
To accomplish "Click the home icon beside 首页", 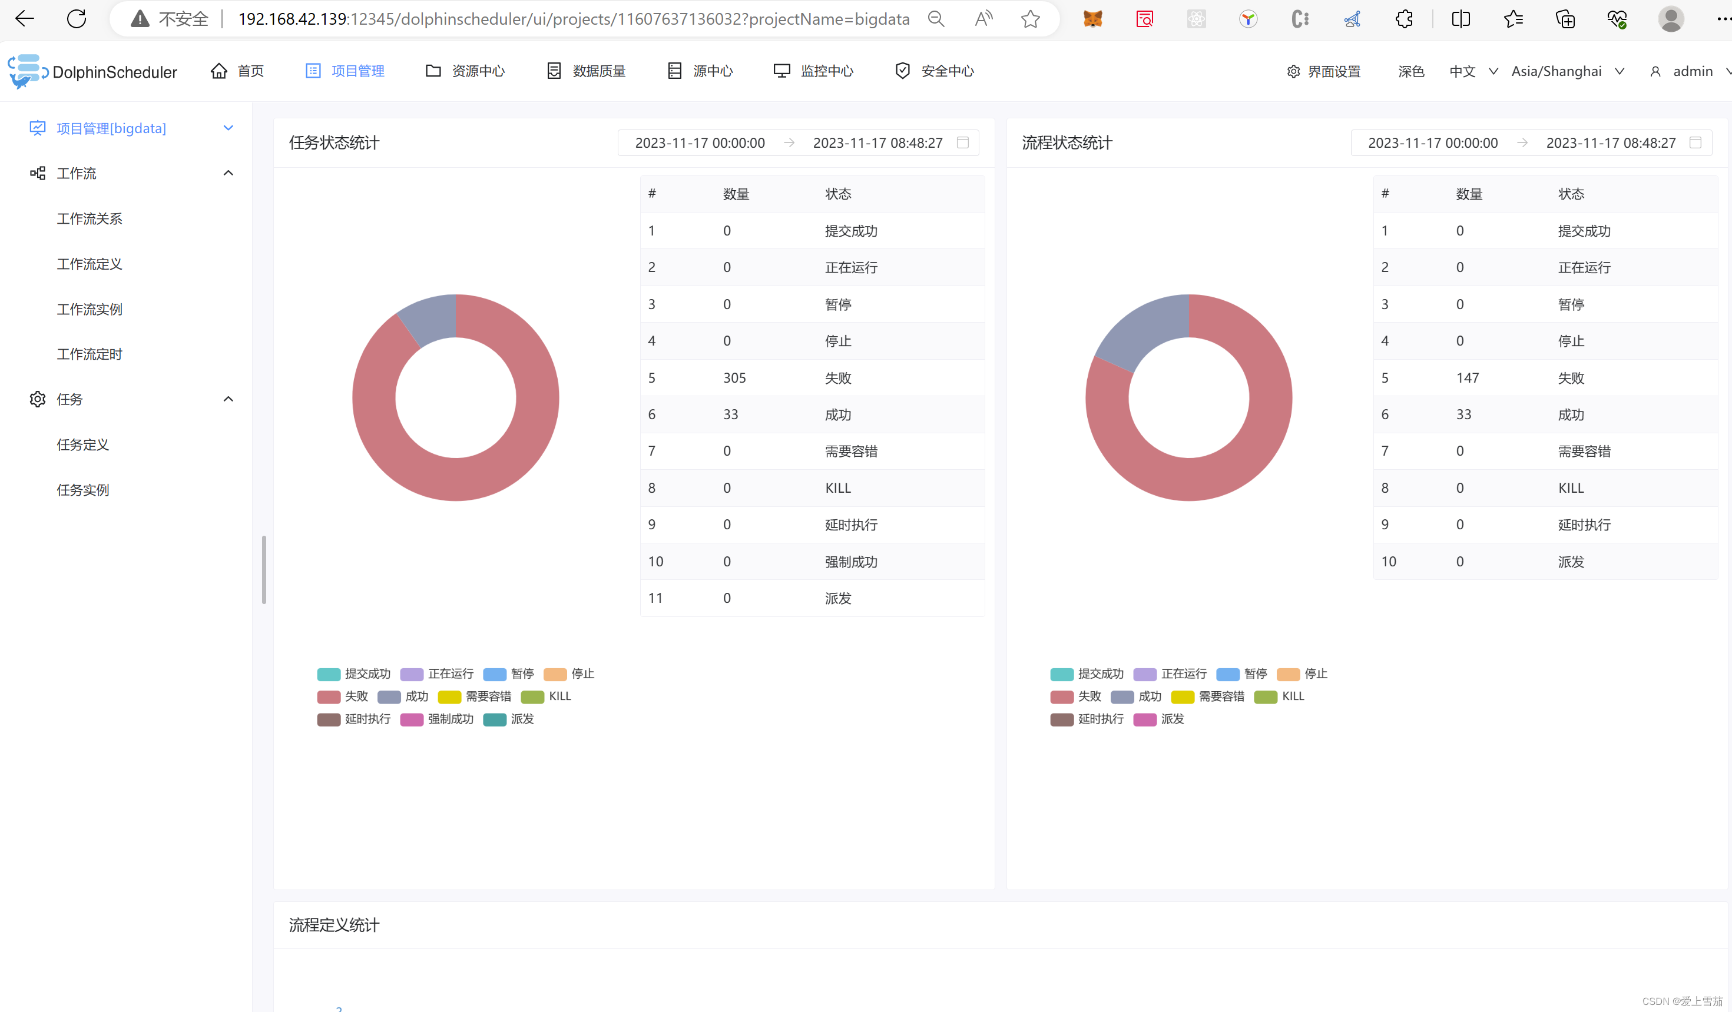I will pos(218,71).
